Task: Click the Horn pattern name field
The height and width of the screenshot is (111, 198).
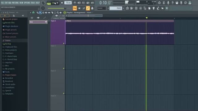Action: pyautogui.click(x=116, y=8)
